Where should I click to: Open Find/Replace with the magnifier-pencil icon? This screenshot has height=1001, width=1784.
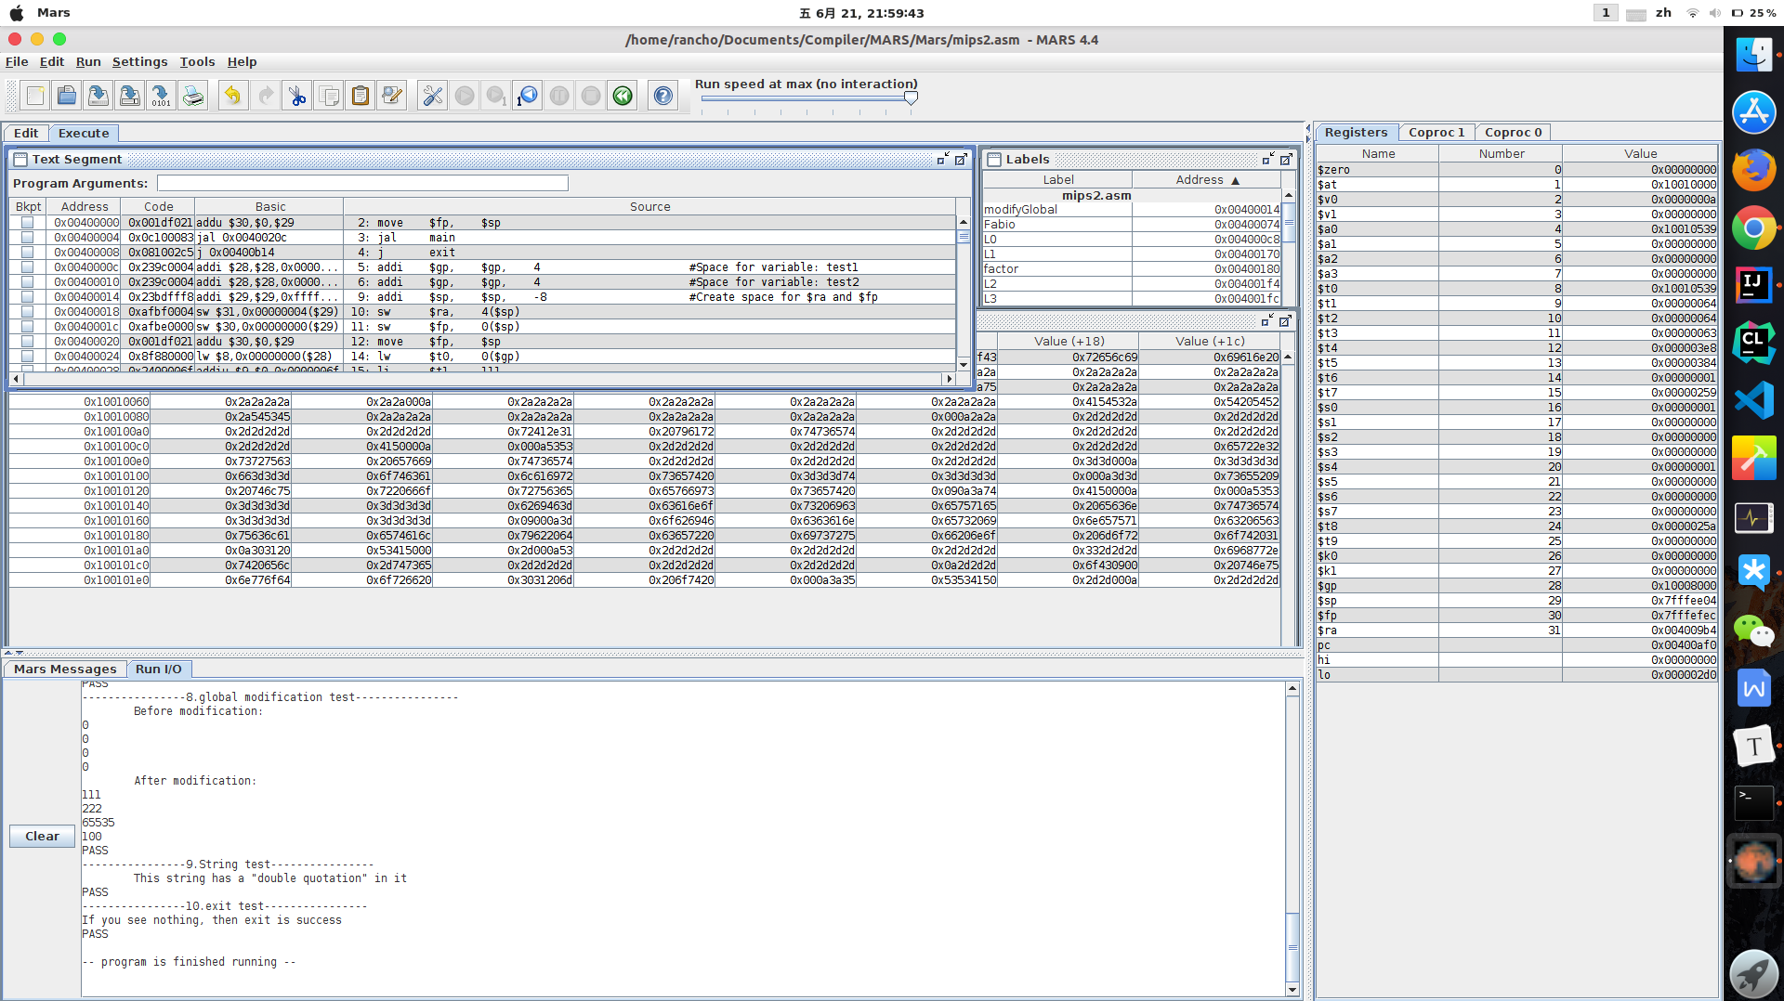pyautogui.click(x=392, y=96)
